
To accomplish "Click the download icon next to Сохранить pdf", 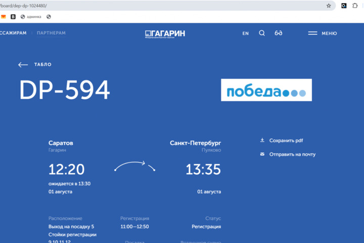I will coord(262,140).
